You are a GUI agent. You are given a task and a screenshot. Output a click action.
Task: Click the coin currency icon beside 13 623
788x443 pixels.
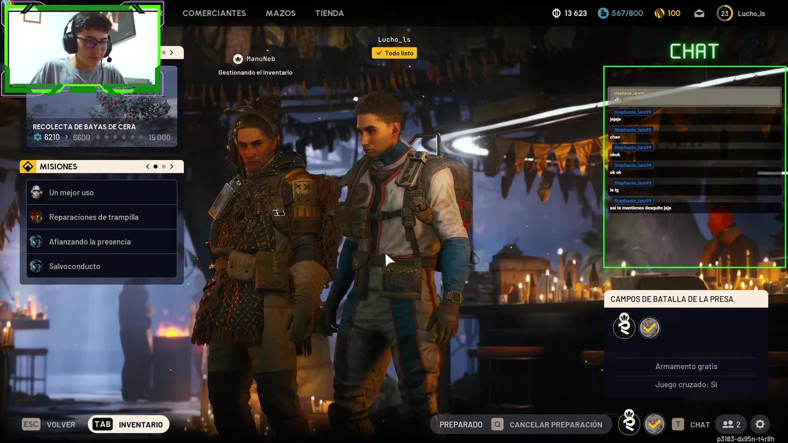557,13
